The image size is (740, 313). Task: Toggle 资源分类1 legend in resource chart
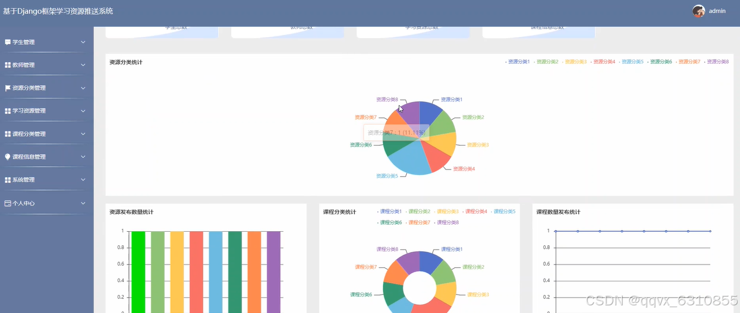point(518,62)
